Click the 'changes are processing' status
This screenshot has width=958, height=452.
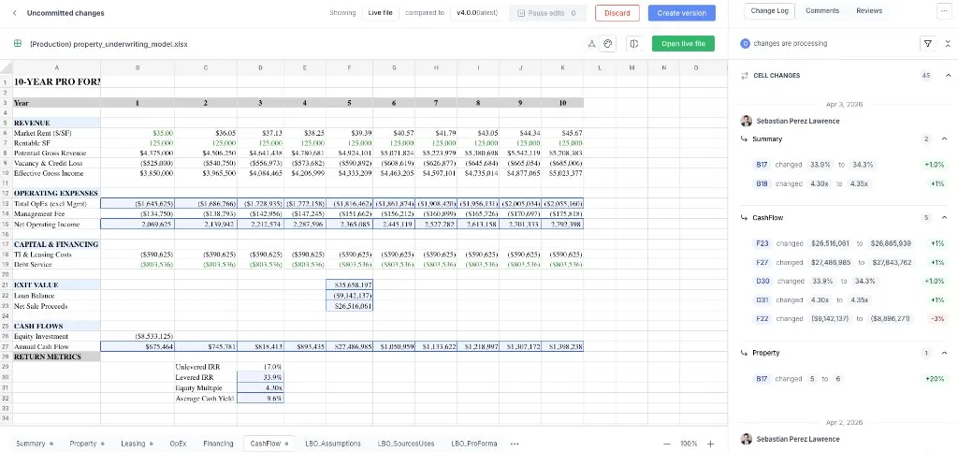pyautogui.click(x=790, y=43)
